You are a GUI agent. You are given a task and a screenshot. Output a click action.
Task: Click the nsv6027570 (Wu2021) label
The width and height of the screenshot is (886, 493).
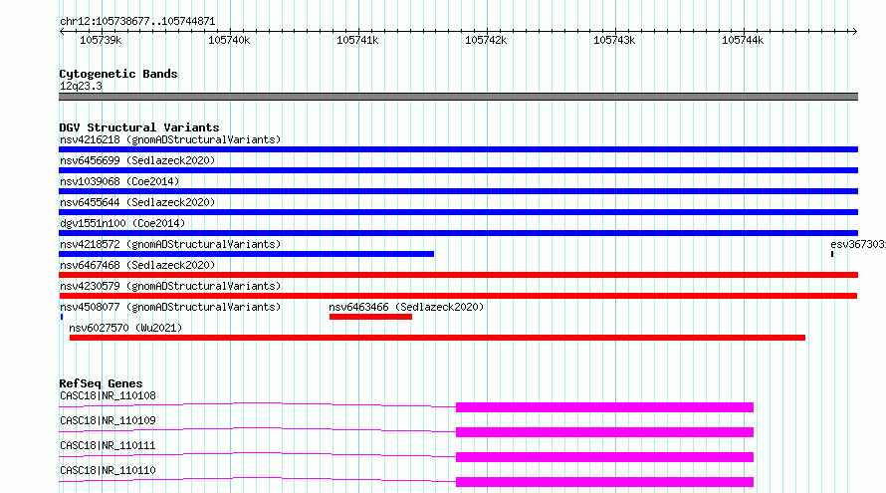125,328
